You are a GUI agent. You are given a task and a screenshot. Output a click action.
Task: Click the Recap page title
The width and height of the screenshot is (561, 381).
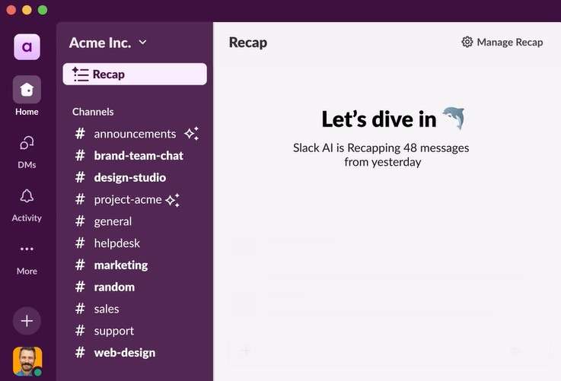(248, 43)
